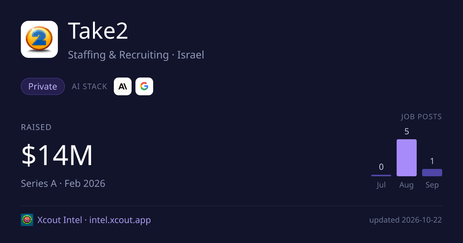463x243 pixels.
Task: Click the September job posts bar
Action: click(x=432, y=172)
